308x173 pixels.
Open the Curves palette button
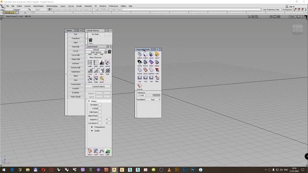coord(76,51)
